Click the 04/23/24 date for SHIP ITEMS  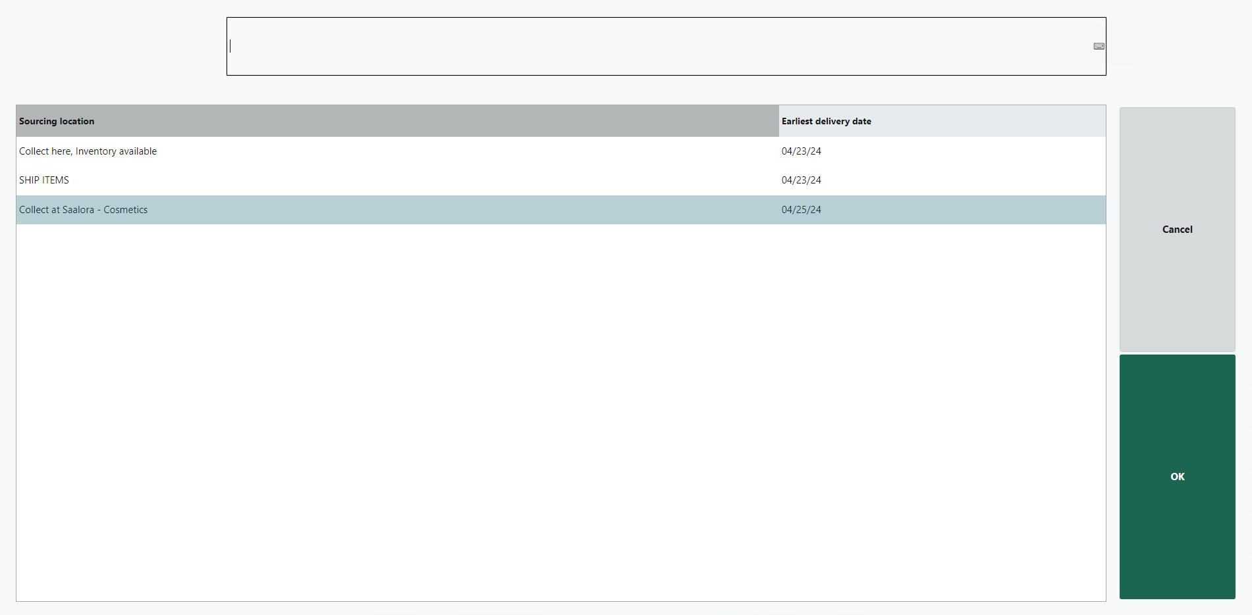point(801,180)
